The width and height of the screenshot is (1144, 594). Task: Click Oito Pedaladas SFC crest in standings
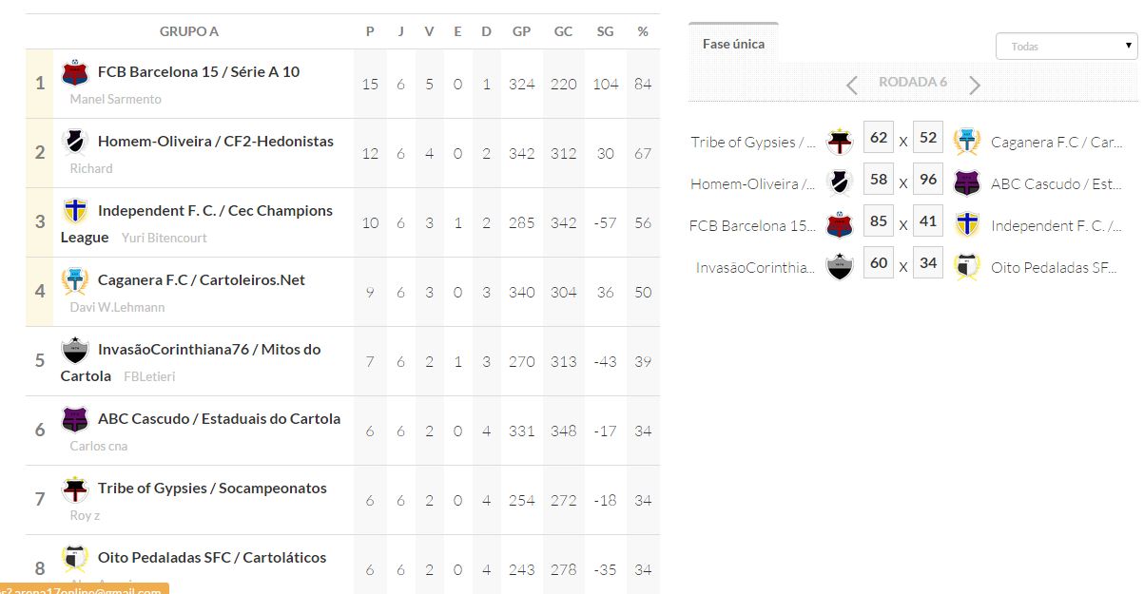pos(75,558)
